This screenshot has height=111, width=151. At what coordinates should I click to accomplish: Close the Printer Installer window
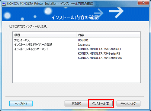click(143, 3)
